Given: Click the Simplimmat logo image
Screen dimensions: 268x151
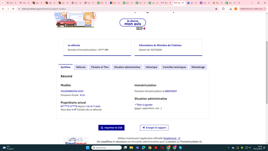Looking at the screenshot, I should [x=76, y=141].
